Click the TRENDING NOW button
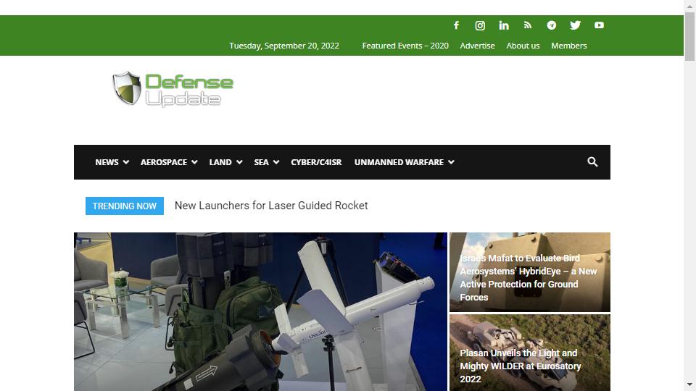Screen dimensions: 696x391 tap(124, 206)
